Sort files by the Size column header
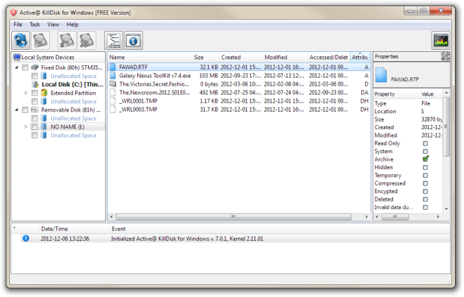The height and width of the screenshot is (297, 464). pos(199,58)
